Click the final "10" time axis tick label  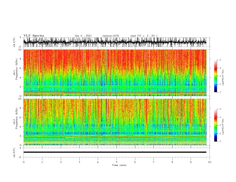click(209, 162)
